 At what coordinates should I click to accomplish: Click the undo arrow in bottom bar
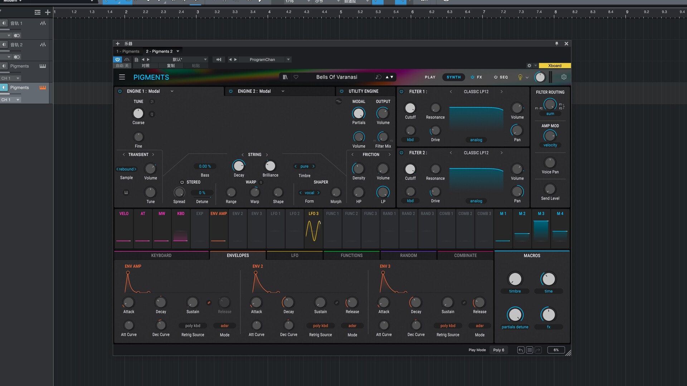coord(521,350)
